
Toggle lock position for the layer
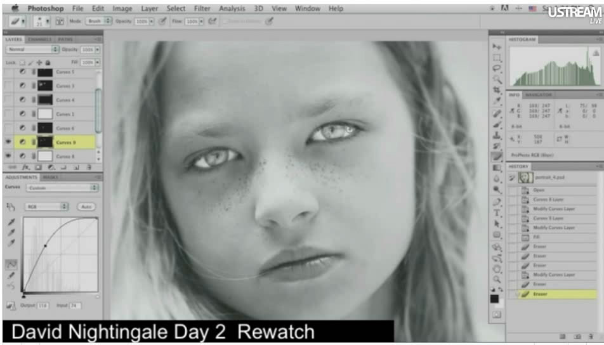pyautogui.click(x=39, y=62)
